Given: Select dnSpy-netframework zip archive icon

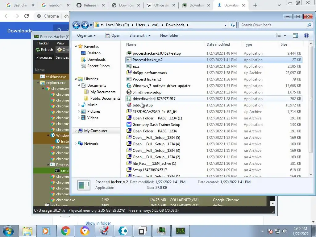Looking at the screenshot, I should pos(129,73).
